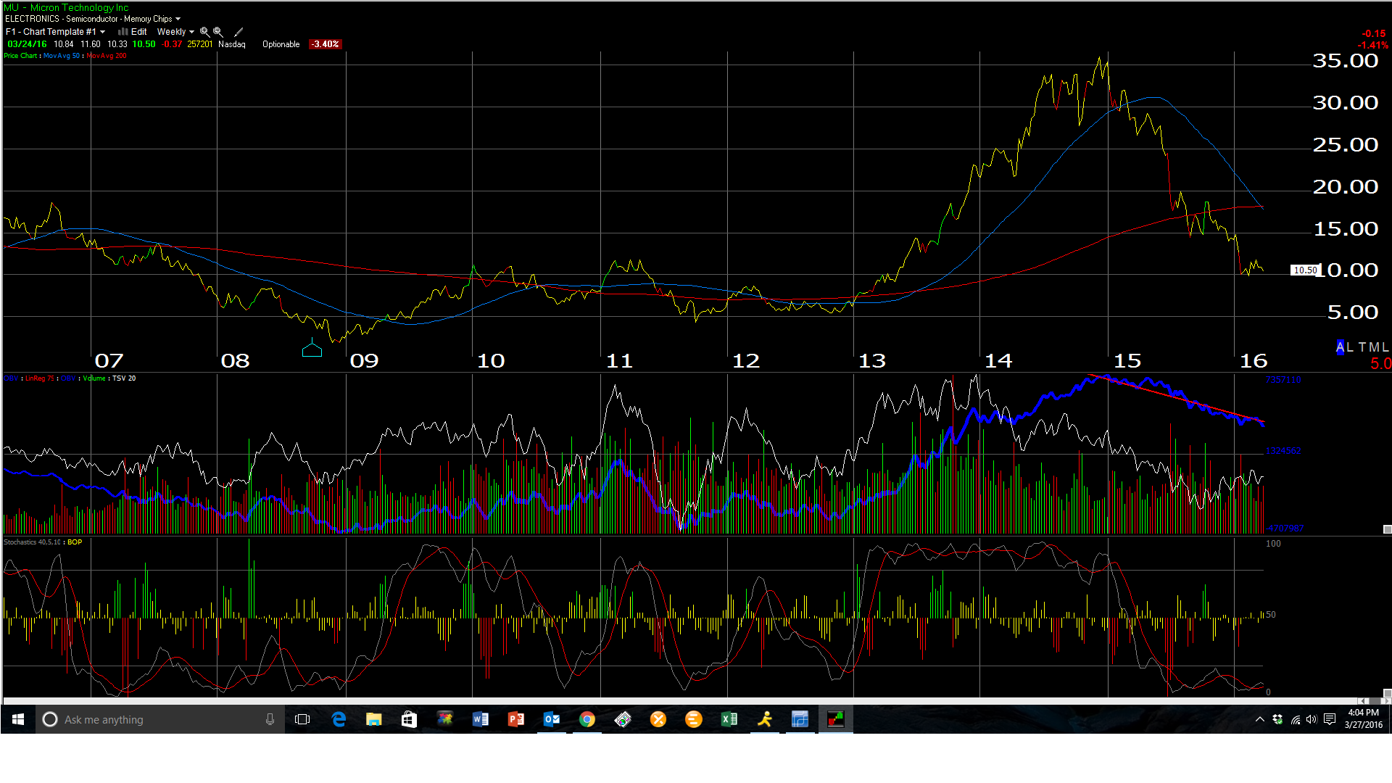Open the Action Center notifications icon
This screenshot has width=1392, height=783.
pos(1330,719)
